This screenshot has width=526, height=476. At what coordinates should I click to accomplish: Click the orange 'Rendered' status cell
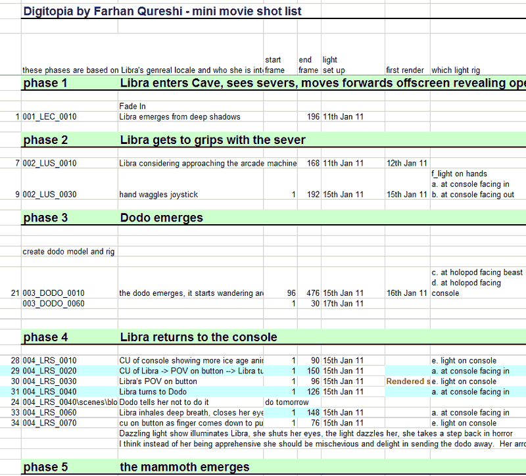tap(408, 381)
